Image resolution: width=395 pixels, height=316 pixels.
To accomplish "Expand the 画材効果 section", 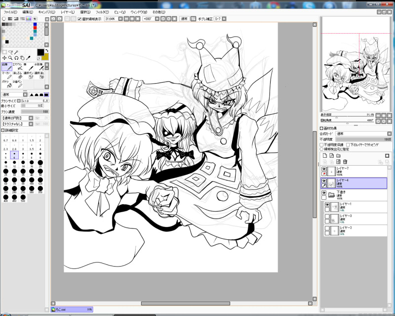I will point(321,128).
